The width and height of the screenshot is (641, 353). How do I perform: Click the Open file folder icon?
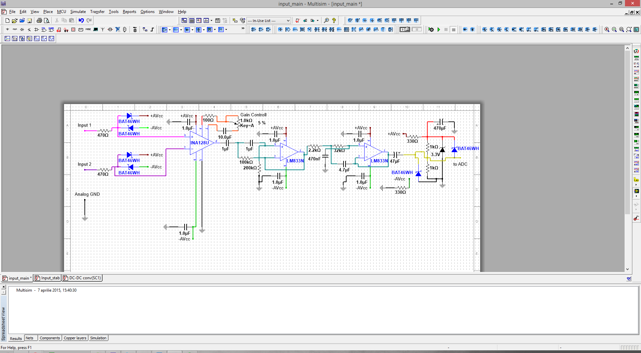point(15,21)
